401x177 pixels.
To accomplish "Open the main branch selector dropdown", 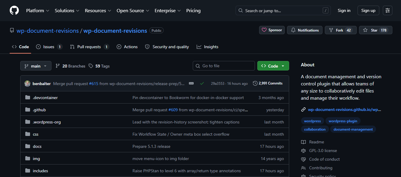I will click(x=36, y=66).
